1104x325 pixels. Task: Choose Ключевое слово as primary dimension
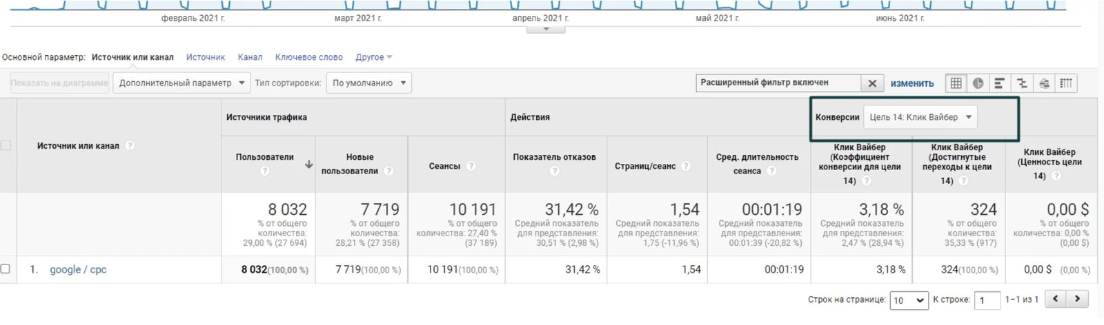click(x=309, y=57)
